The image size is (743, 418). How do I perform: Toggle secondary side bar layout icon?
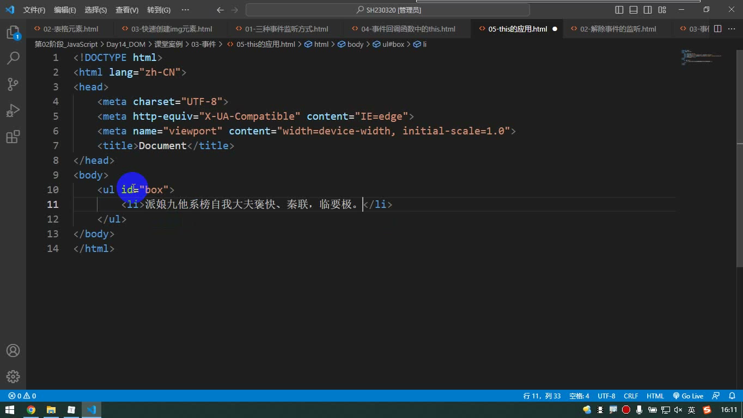tap(648, 10)
